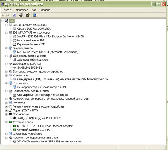Click the Клавиатуры category icon
This screenshot has height=150, width=168.
[x=11, y=75]
